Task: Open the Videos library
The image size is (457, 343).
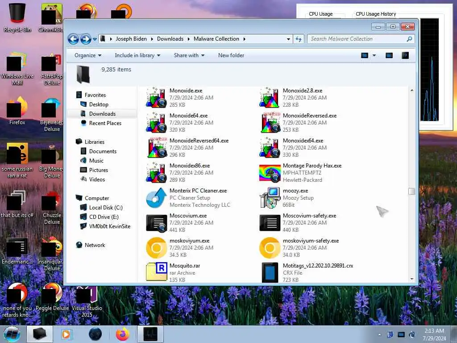Action: point(97,180)
